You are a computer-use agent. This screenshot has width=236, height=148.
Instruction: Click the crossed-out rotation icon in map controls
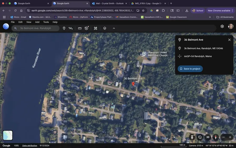click(200, 137)
